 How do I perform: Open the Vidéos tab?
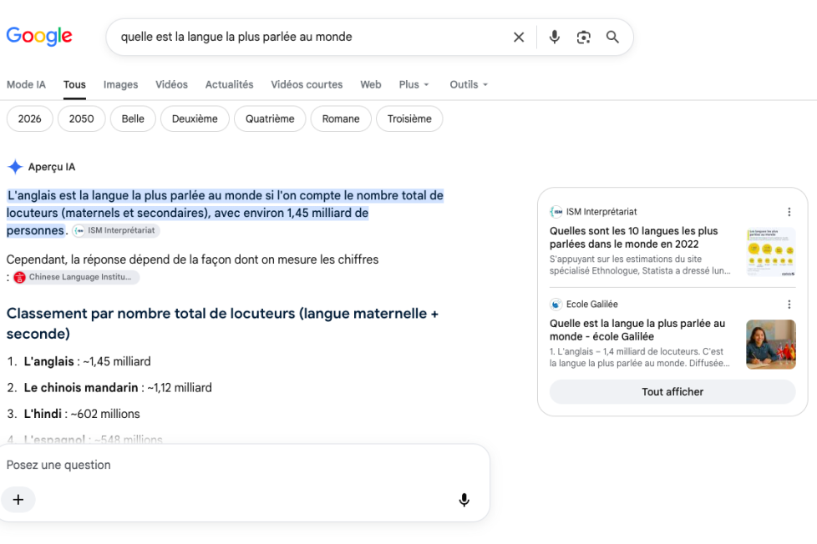[171, 84]
